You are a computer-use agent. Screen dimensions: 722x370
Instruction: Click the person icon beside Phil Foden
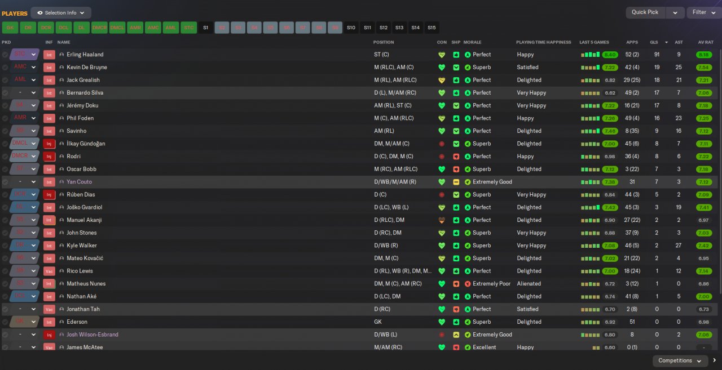61,118
